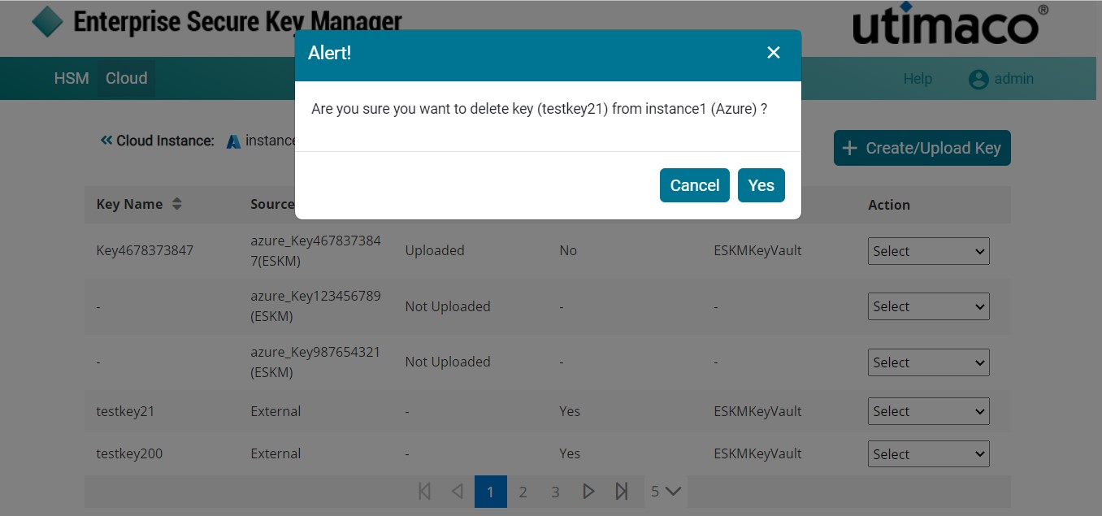Open the Help link
This screenshot has width=1102, height=516.
point(918,79)
